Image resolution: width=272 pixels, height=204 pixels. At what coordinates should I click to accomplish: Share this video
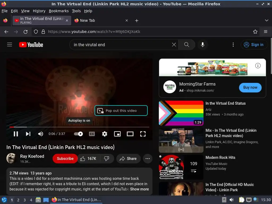click(128, 159)
